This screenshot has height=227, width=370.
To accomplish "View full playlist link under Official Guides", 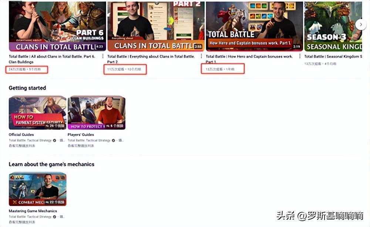I will click(x=22, y=146).
